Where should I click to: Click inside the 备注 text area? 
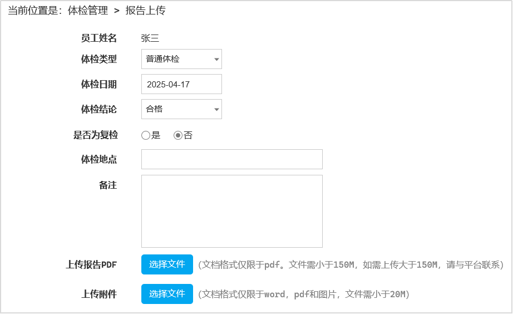(231, 211)
